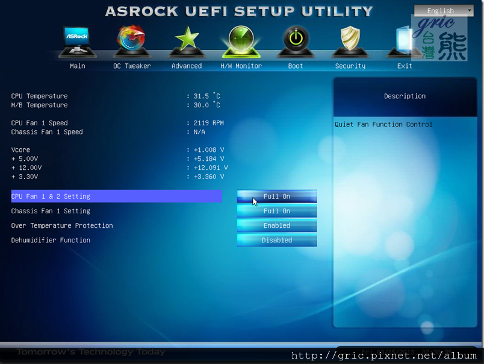The height and width of the screenshot is (364, 484).
Task: Open the Security tab label
Action: click(x=350, y=66)
